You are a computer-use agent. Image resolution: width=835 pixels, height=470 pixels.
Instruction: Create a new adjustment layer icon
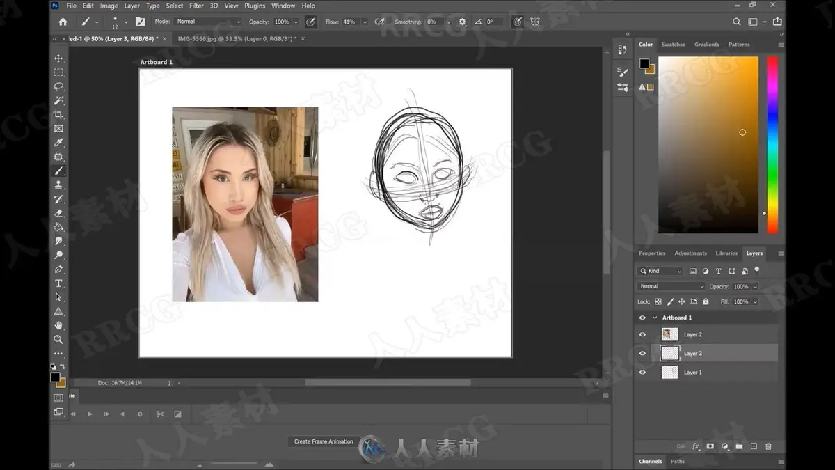click(x=725, y=446)
